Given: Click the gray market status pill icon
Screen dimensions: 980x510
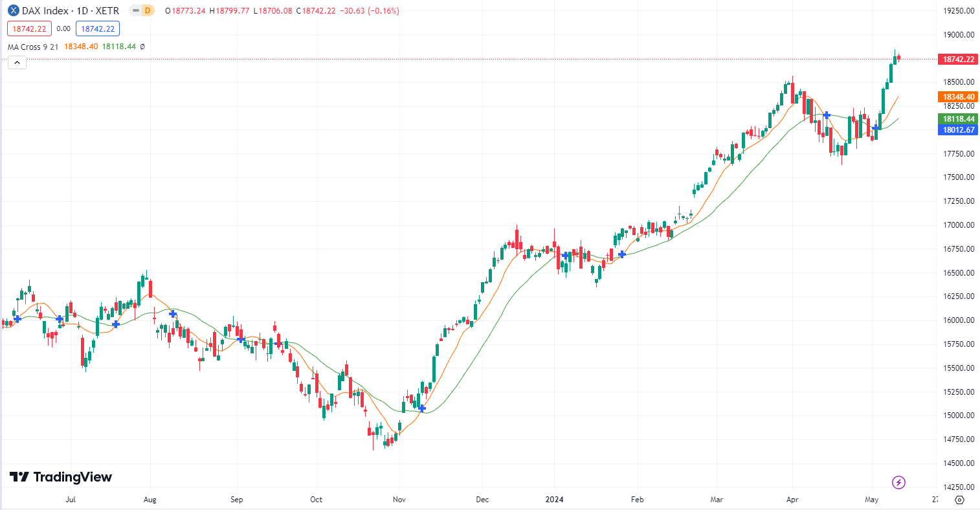Looking at the screenshot, I should coord(135,10).
